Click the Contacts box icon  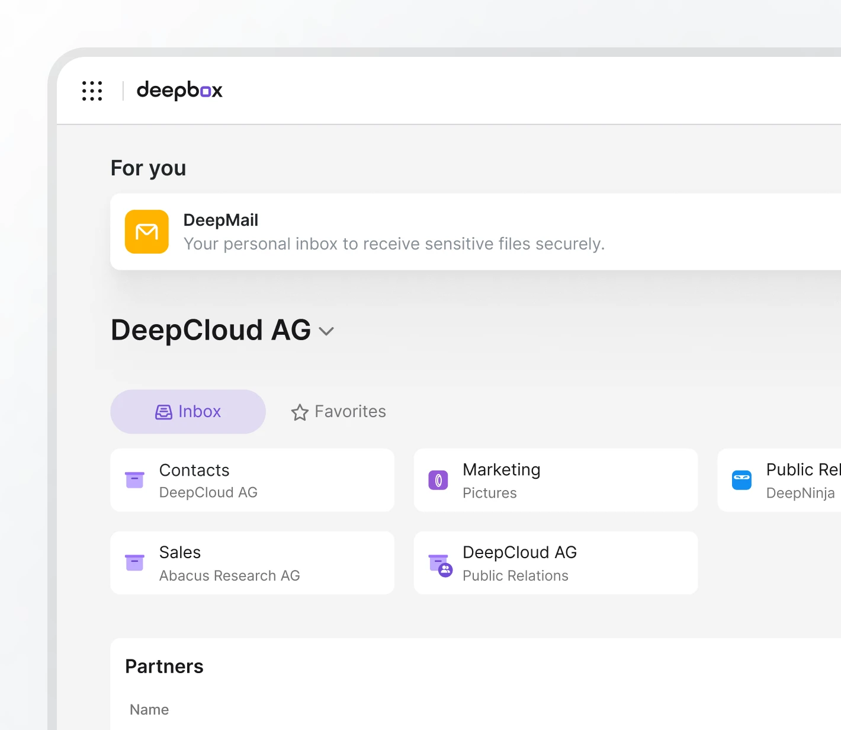pos(135,480)
